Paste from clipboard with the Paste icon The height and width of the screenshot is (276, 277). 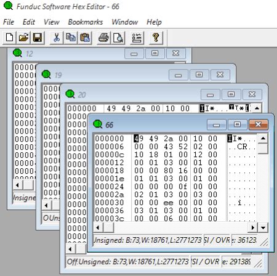tap(85, 38)
